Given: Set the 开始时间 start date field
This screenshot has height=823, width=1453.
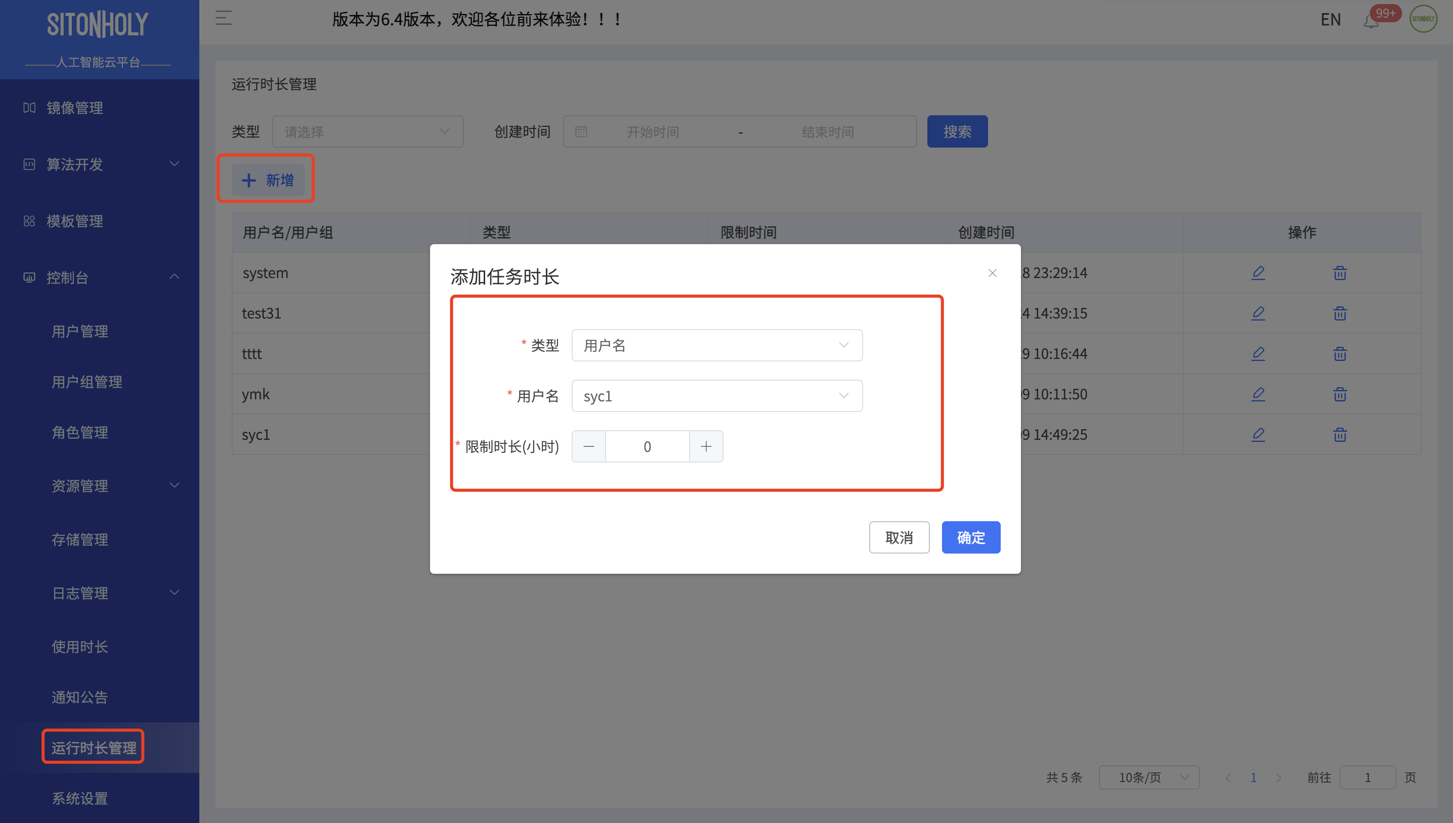Looking at the screenshot, I should click(x=653, y=132).
